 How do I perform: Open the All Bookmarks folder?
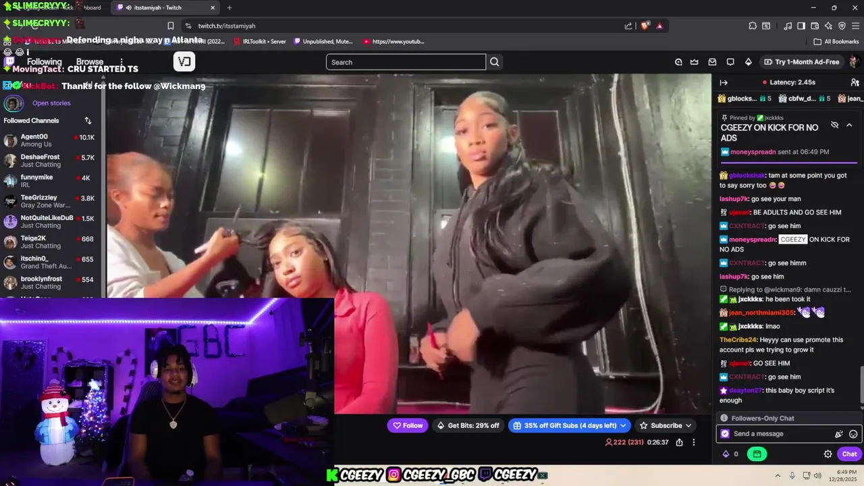(836, 41)
